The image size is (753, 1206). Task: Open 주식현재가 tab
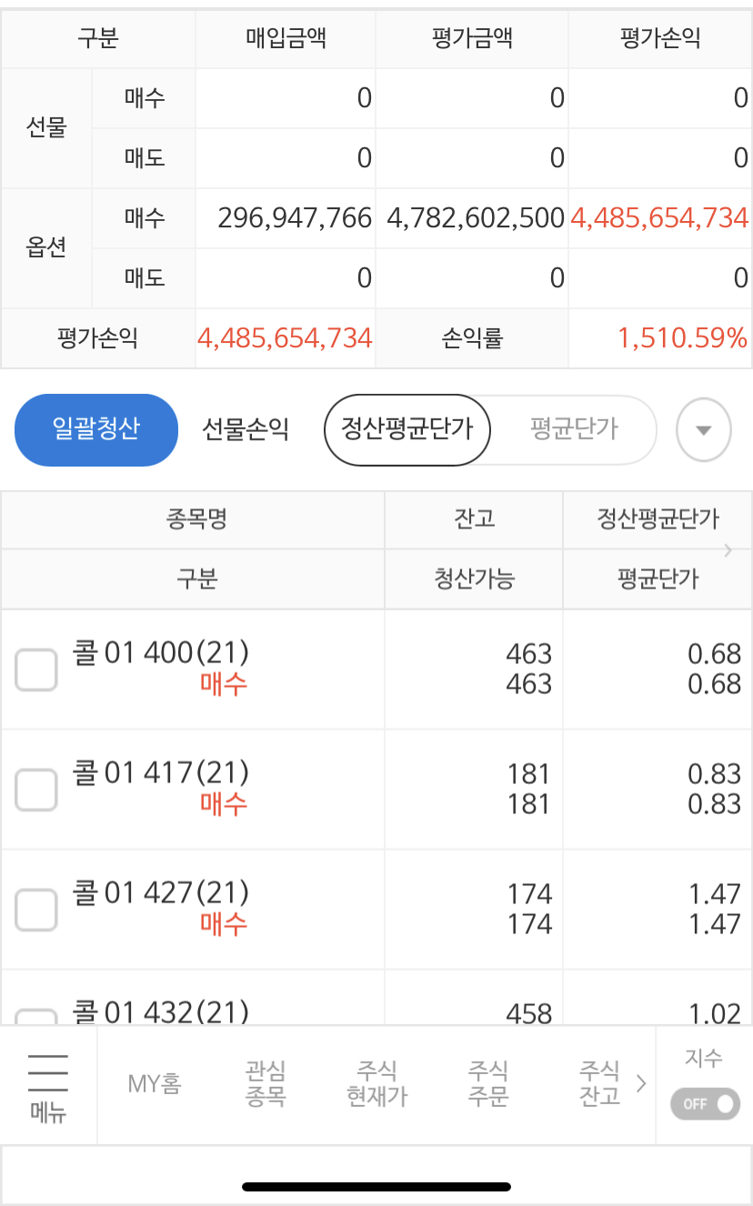[x=376, y=1084]
